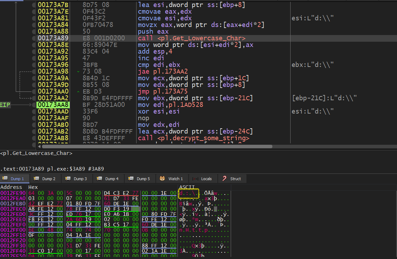The image size is (397, 259).
Task: Select dump address 0012FF30
Action: click(x=13, y=246)
